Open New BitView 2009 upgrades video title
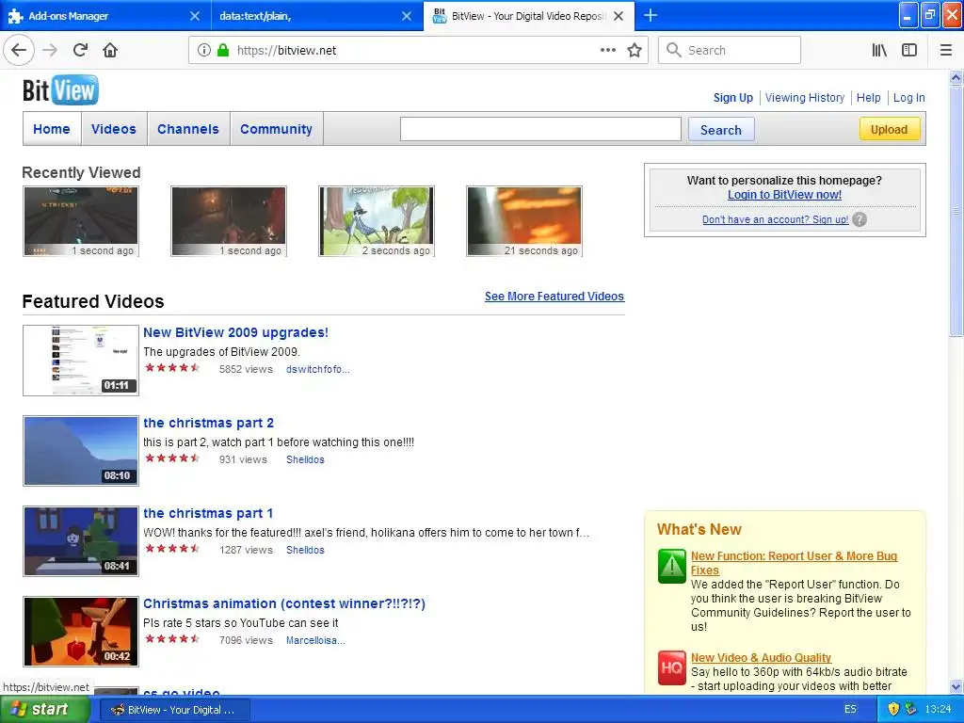Image resolution: width=964 pixels, height=723 pixels. [235, 332]
